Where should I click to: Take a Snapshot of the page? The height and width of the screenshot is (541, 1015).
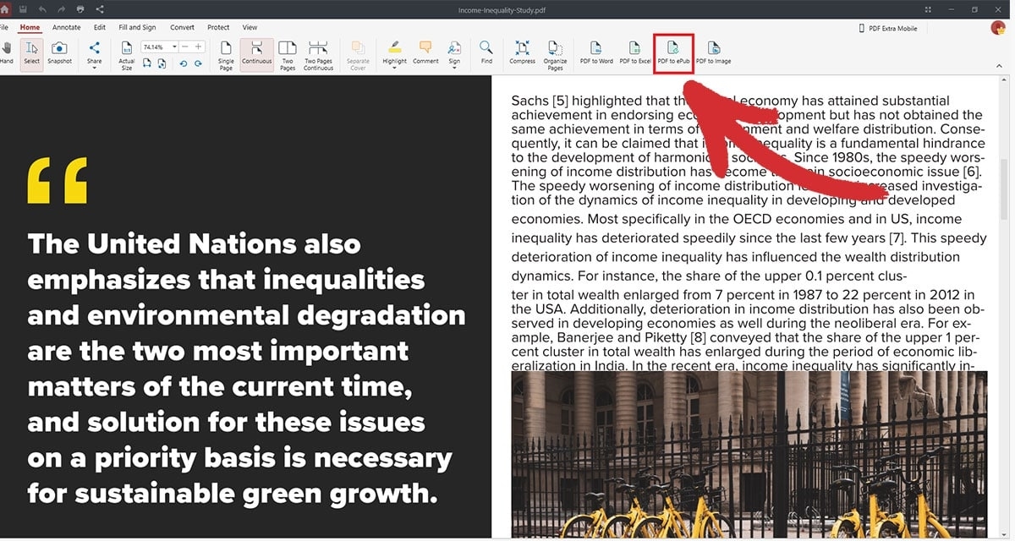coord(60,52)
